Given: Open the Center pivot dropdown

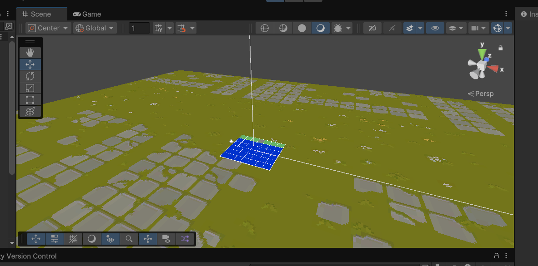Looking at the screenshot, I should 47,28.
